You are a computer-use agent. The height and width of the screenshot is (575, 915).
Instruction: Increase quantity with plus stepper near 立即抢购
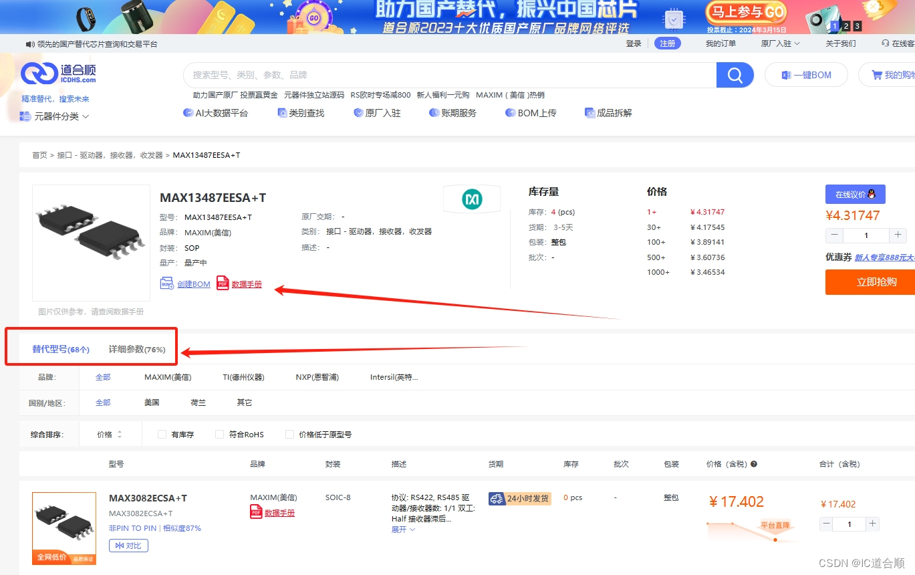pyautogui.click(x=898, y=235)
